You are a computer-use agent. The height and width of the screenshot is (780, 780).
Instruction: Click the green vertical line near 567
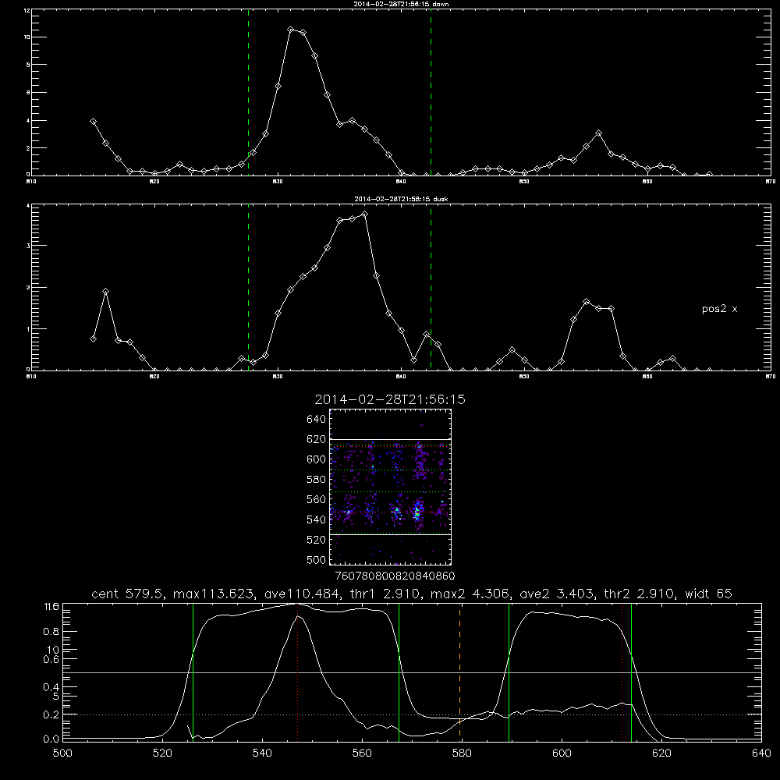(399, 672)
